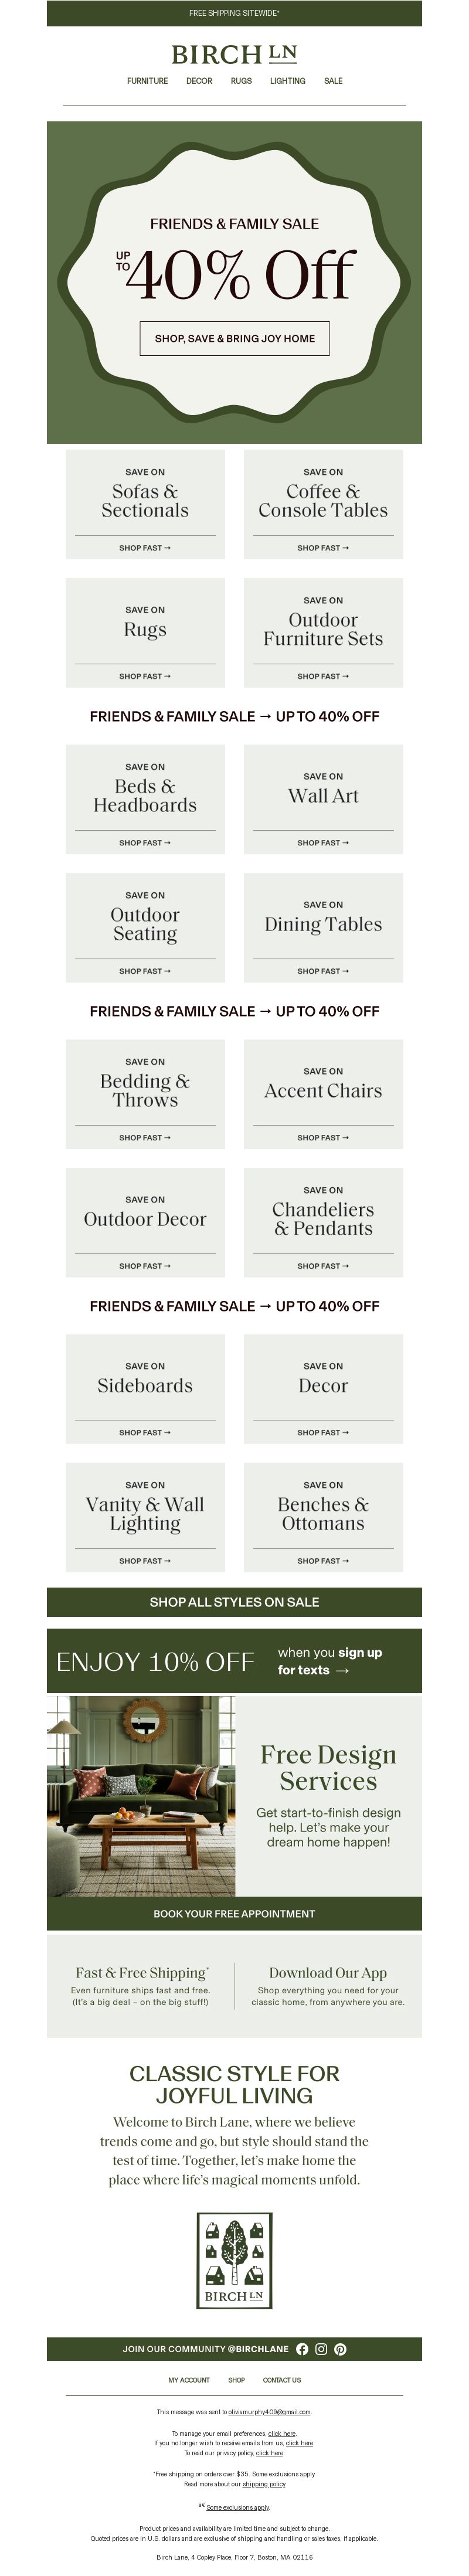Screen dimensions: 469x2576
Task: Open the Furniture menu item
Action: pyautogui.click(x=147, y=81)
